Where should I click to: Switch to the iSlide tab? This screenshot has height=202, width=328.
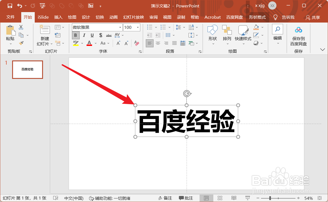[x=43, y=17]
